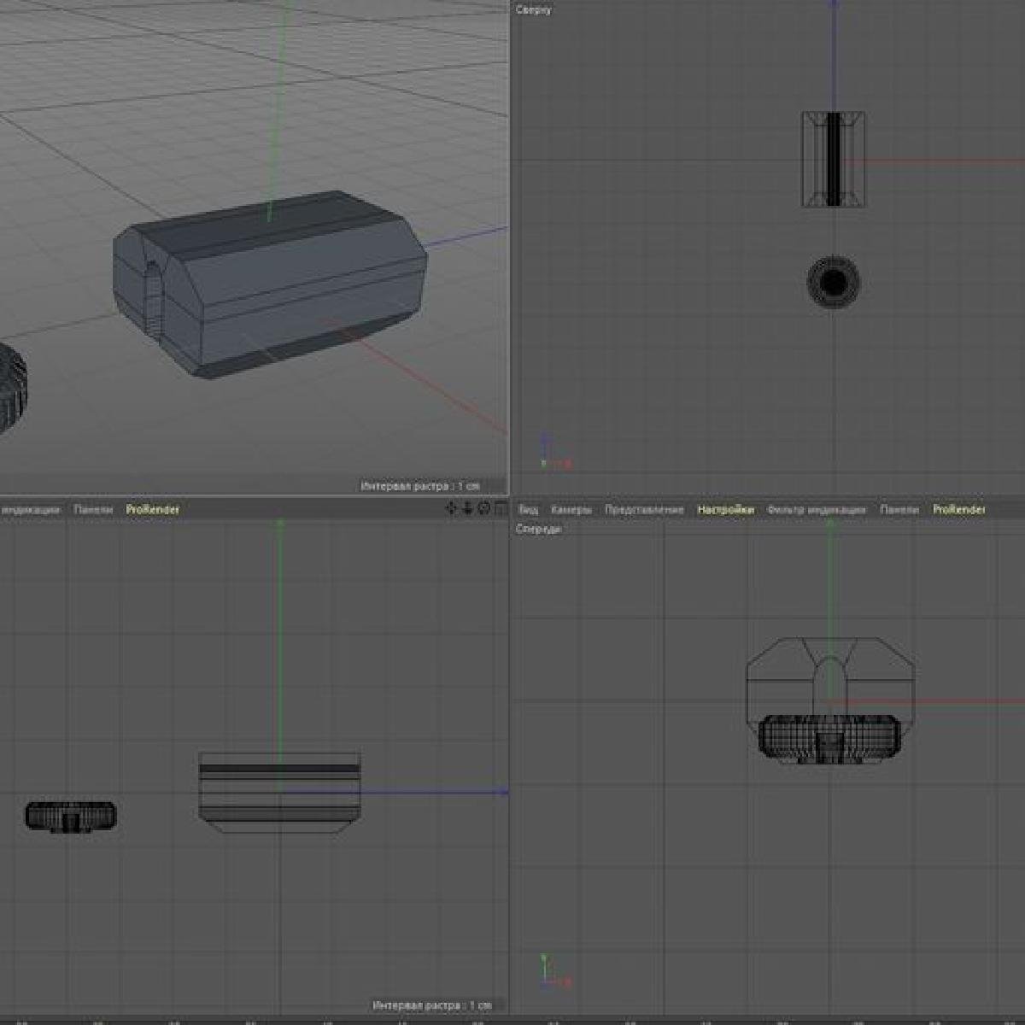The width and height of the screenshot is (1025, 1025).
Task: Toggle the maximize viewport icon in side viewport
Action: coord(500,508)
